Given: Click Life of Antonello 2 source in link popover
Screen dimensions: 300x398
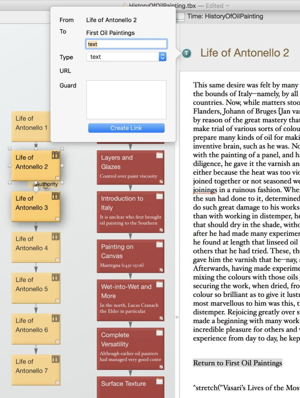Looking at the screenshot, I should 111,20.
